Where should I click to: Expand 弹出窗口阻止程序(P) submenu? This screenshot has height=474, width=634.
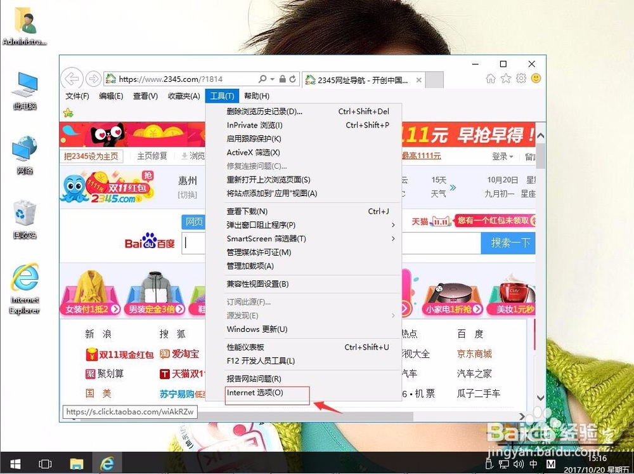point(304,225)
